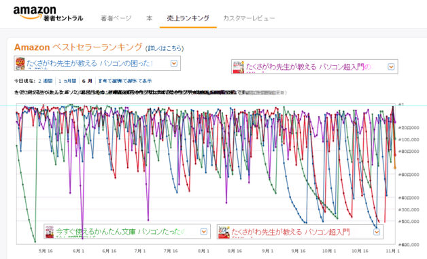
Task: Click the blue パソコンの困った book title
Action: (89, 63)
